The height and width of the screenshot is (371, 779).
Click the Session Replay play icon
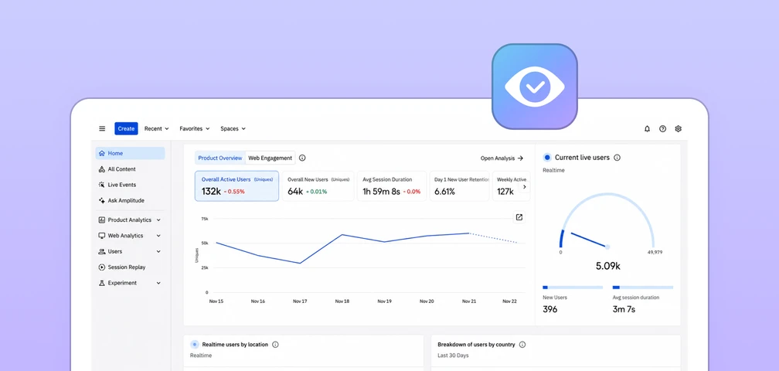point(102,267)
